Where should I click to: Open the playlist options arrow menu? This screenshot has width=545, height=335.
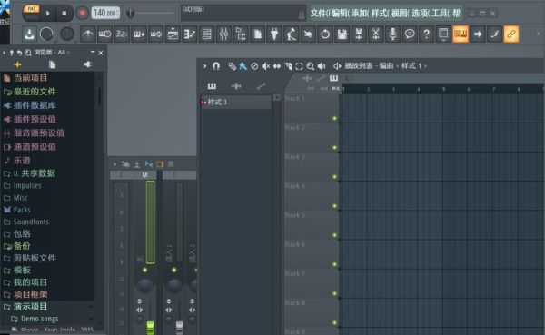(x=205, y=66)
